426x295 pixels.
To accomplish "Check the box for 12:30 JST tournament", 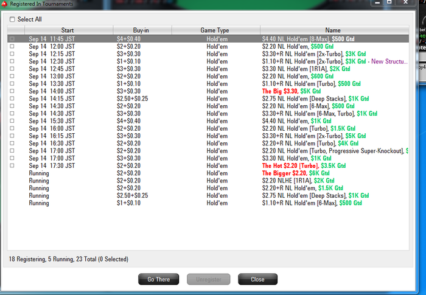I will tap(12, 61).
